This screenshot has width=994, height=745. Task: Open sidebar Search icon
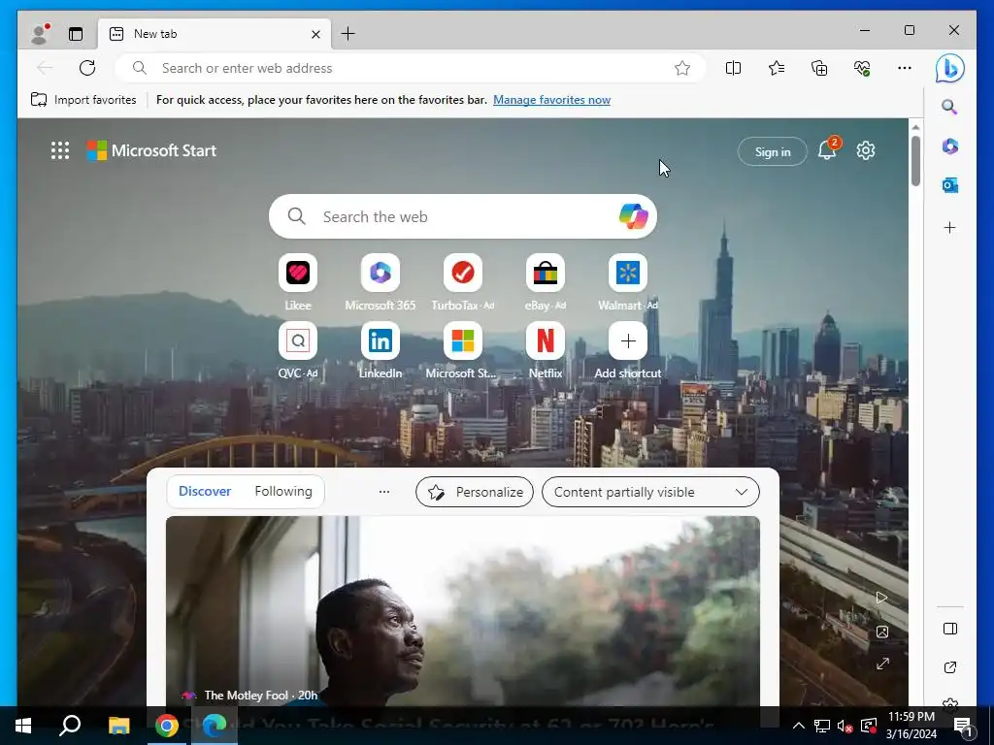click(x=949, y=107)
